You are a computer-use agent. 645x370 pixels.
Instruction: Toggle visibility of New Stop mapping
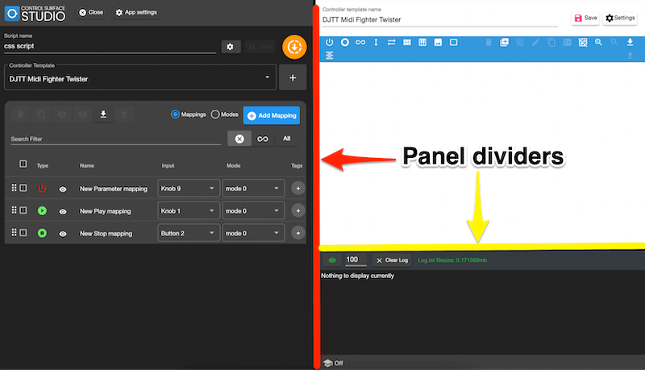tap(63, 234)
